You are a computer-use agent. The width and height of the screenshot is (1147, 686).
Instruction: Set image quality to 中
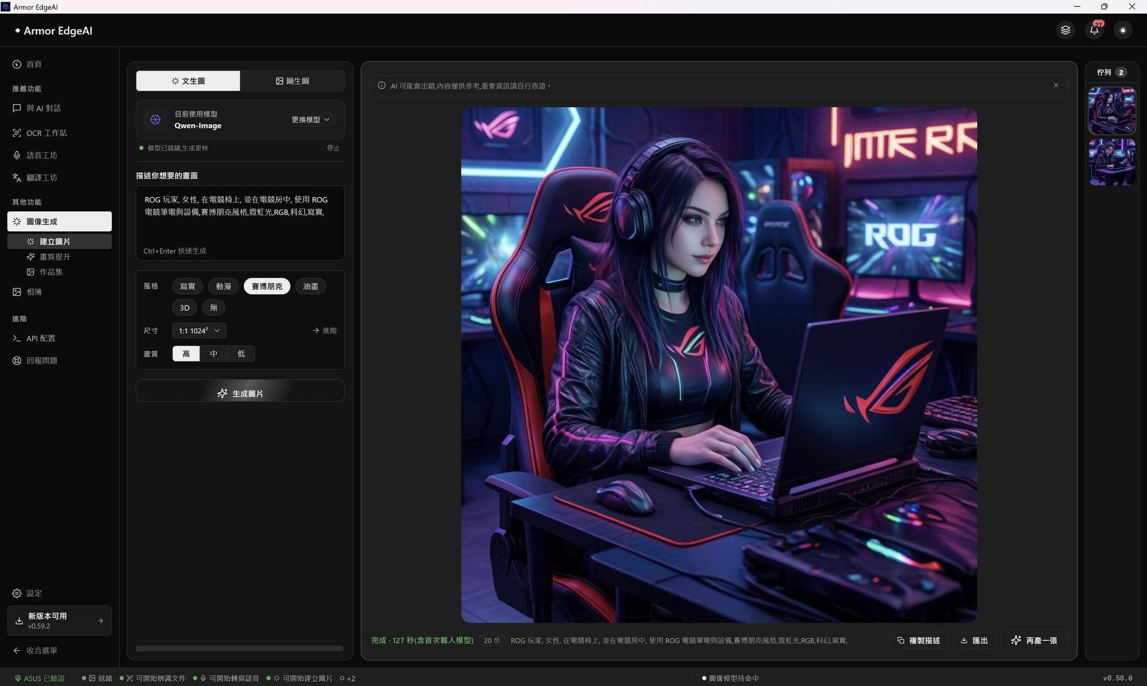coord(214,354)
